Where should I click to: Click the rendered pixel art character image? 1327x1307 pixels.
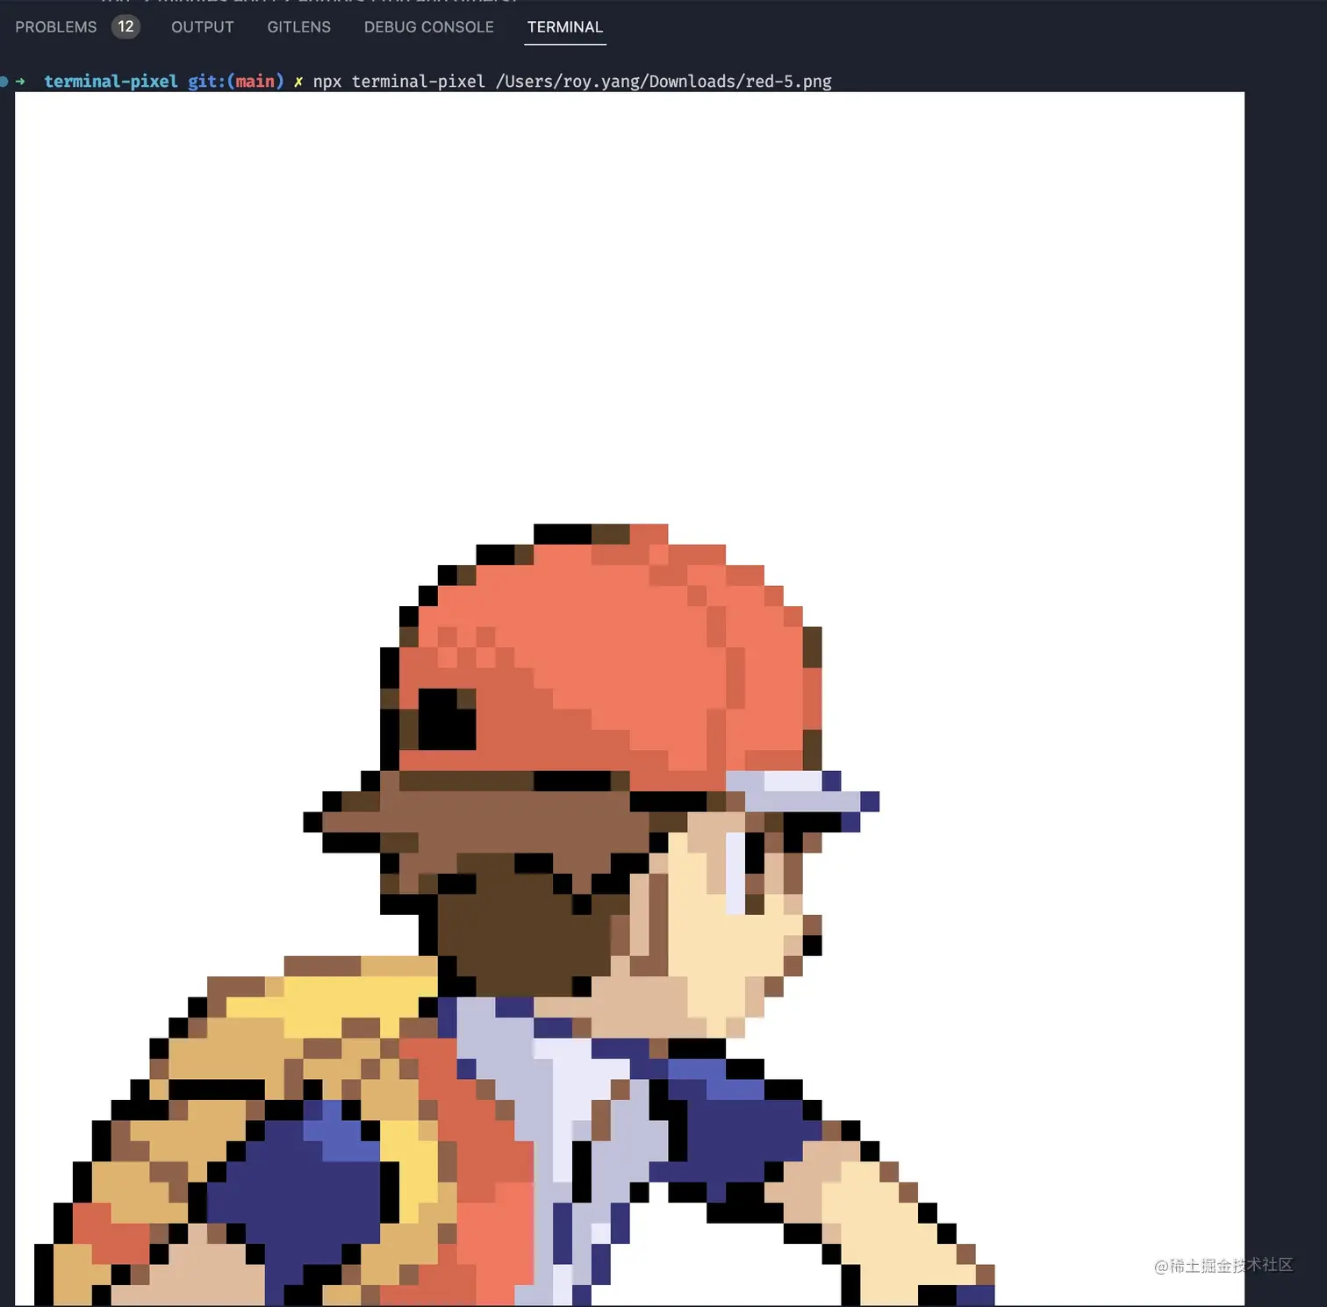pyautogui.click(x=629, y=698)
